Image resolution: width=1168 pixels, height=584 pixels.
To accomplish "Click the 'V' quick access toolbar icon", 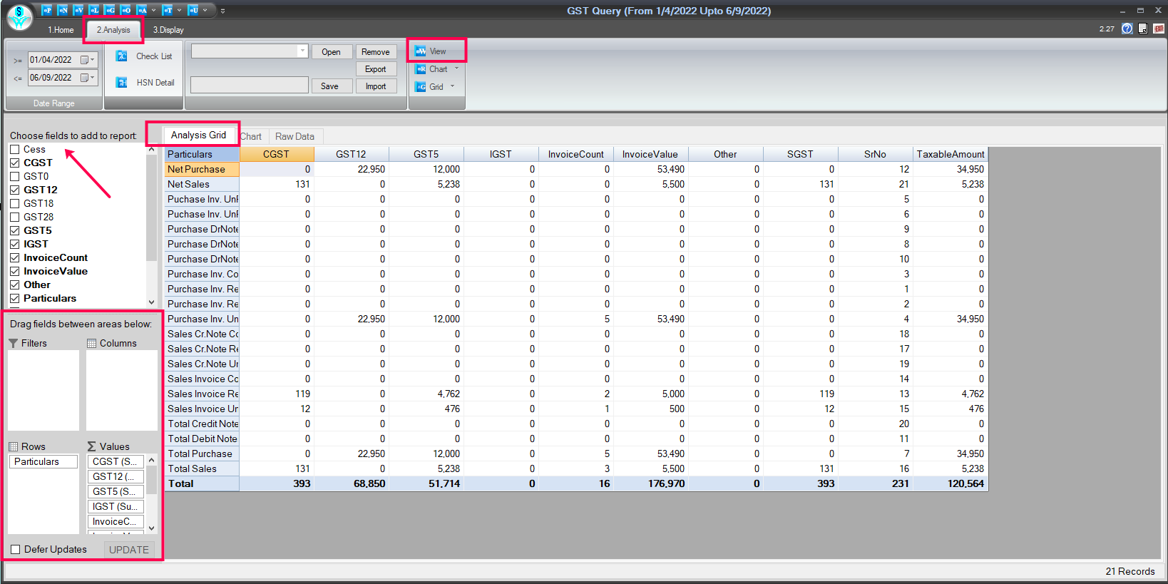I will click(78, 10).
